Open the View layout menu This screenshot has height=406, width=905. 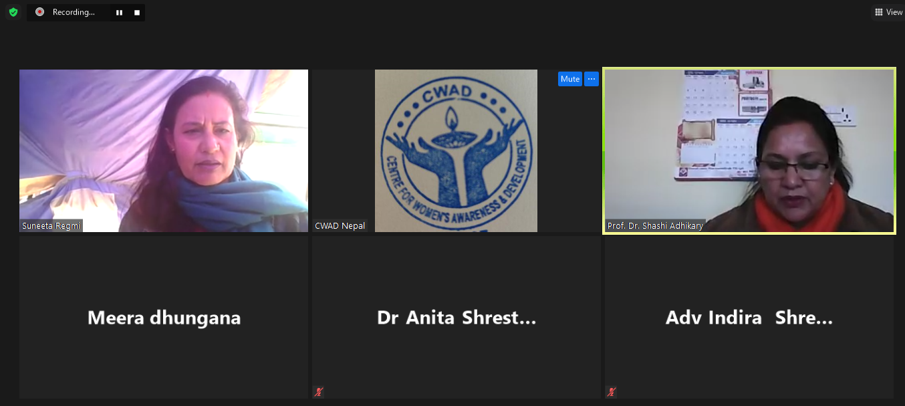[x=888, y=12]
